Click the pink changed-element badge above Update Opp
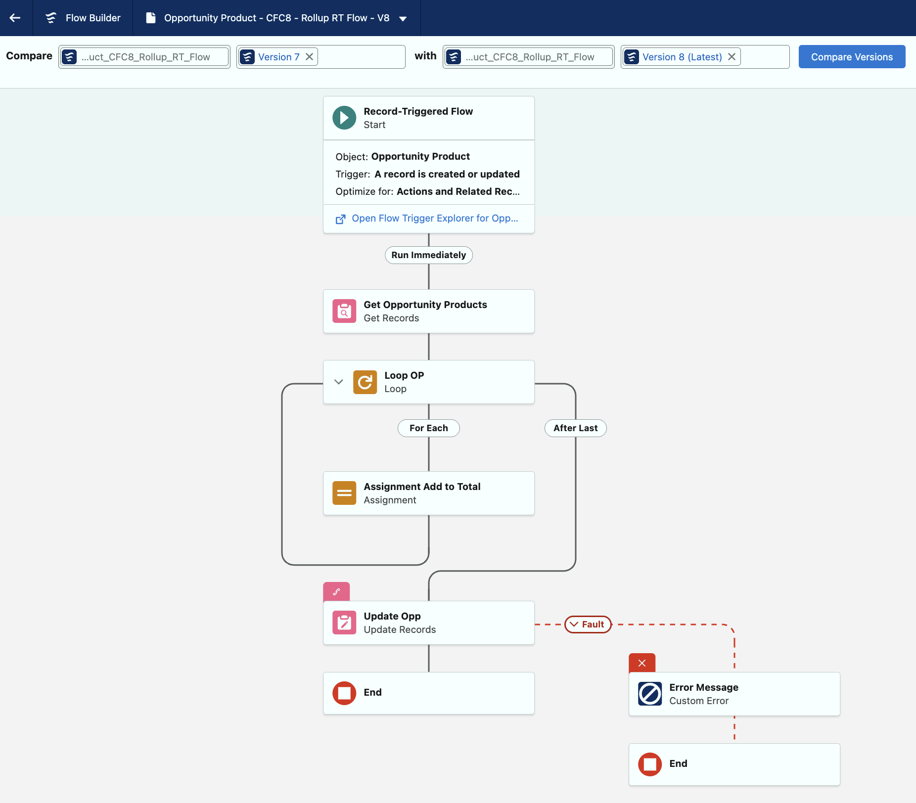 (x=336, y=591)
